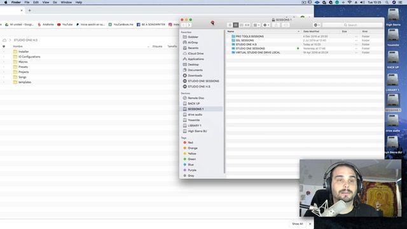
Task: Open the Finder group-by arrange dropdown
Action: [x=256, y=25]
